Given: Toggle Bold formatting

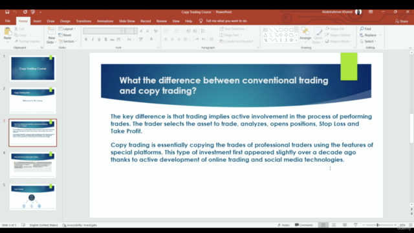Looking at the screenshot, I should click(86, 39).
